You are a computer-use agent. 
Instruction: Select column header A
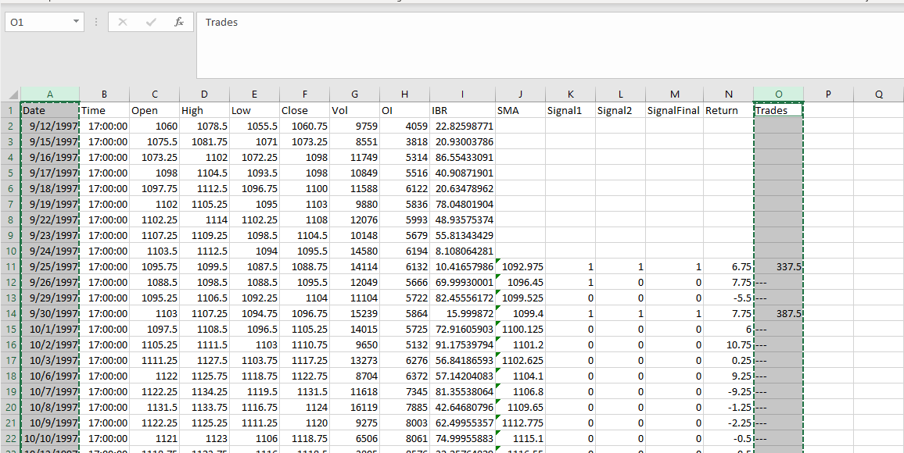[49, 94]
